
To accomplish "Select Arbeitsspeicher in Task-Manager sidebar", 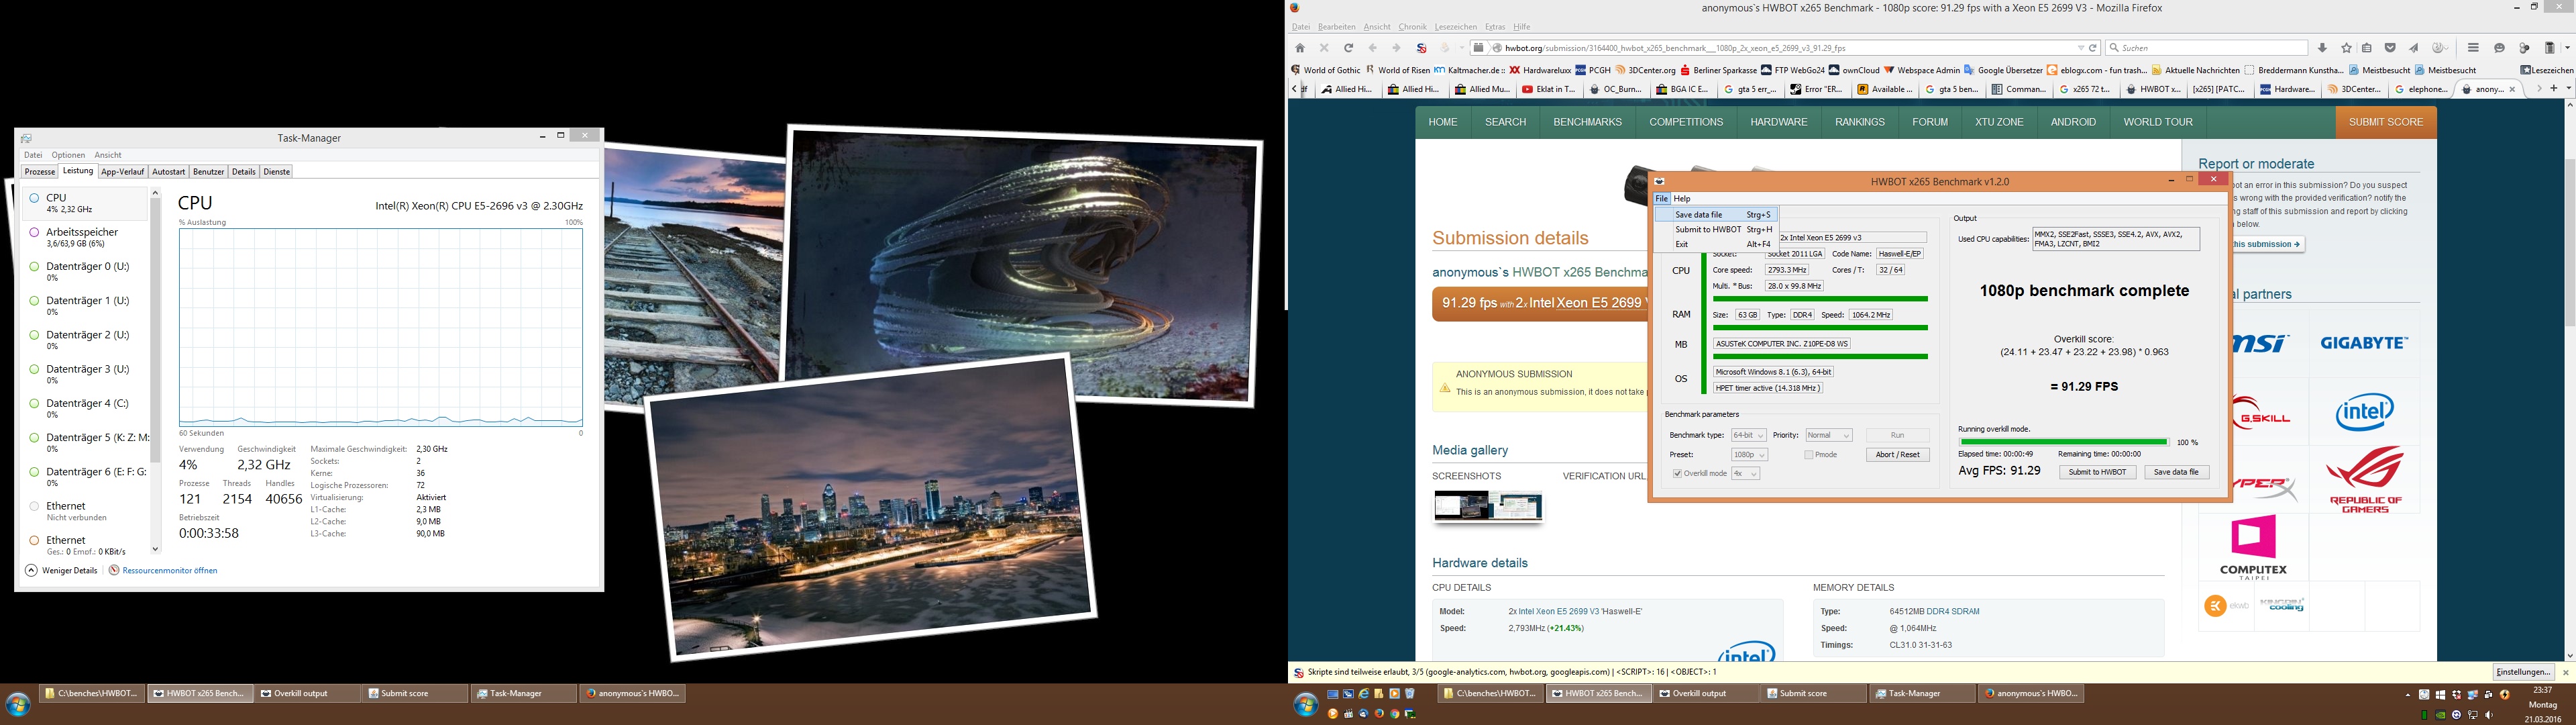I will tap(84, 238).
